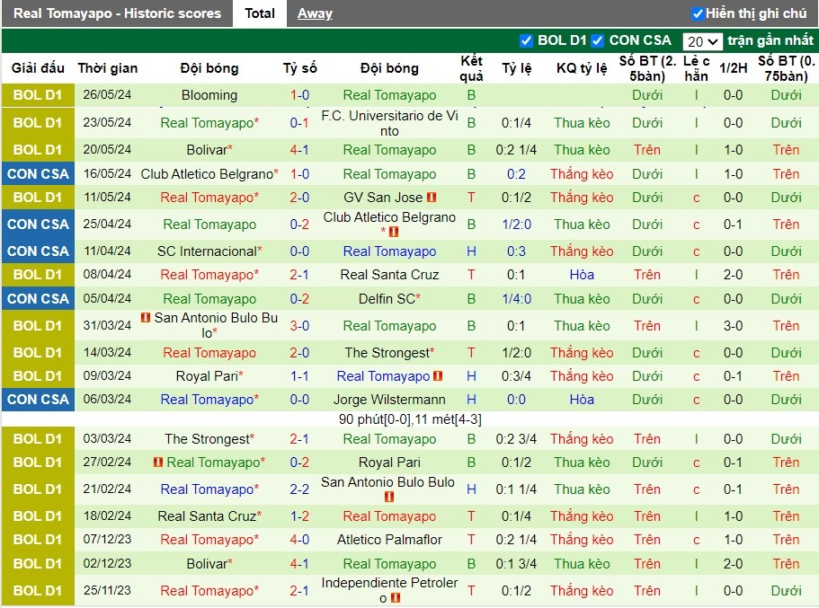This screenshot has width=819, height=608.
Task: Open the 20 recent matches dropdown
Action: click(x=702, y=41)
